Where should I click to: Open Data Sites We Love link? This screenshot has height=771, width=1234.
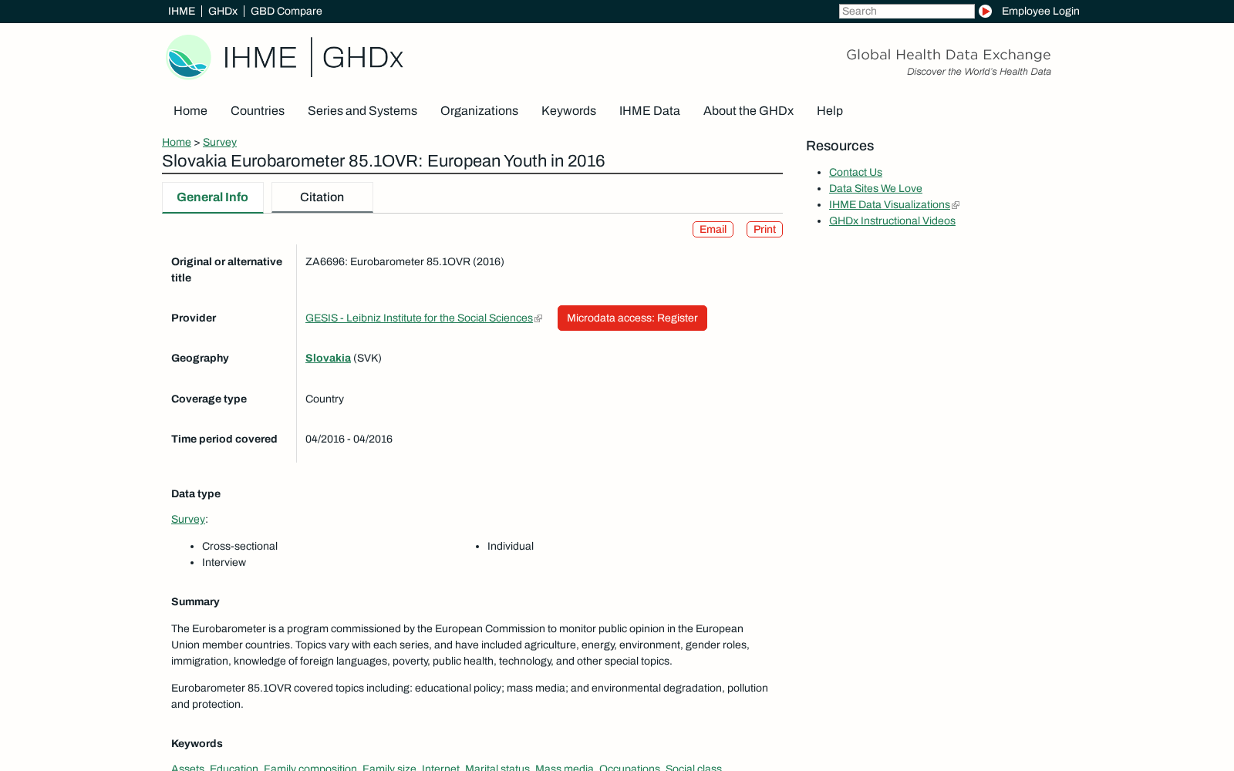[875, 188]
